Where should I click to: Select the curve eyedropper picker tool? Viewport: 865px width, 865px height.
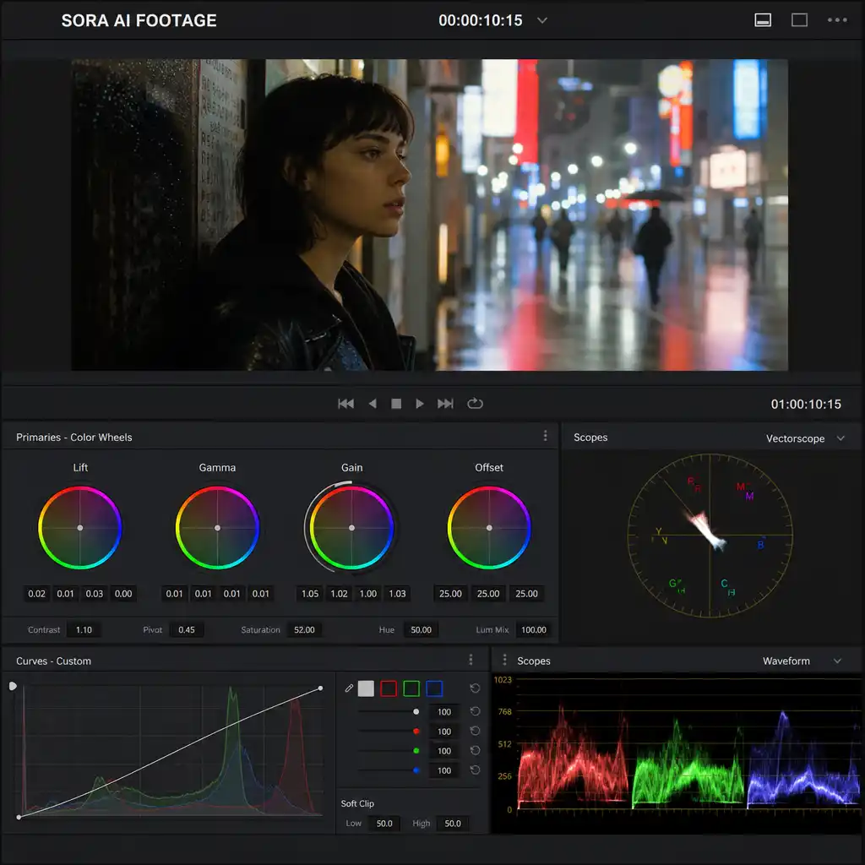[x=349, y=688]
